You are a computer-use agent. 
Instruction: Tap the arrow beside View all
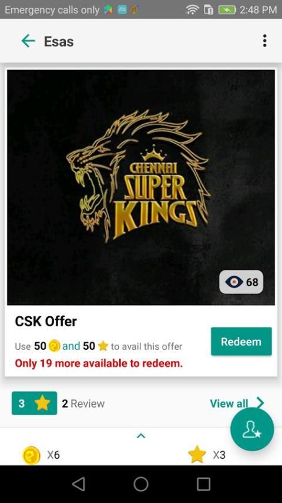[260, 403]
